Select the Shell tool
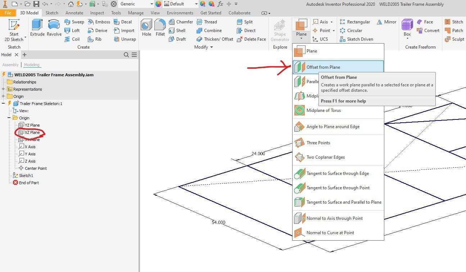The height and width of the screenshot is (272, 466). click(x=177, y=31)
